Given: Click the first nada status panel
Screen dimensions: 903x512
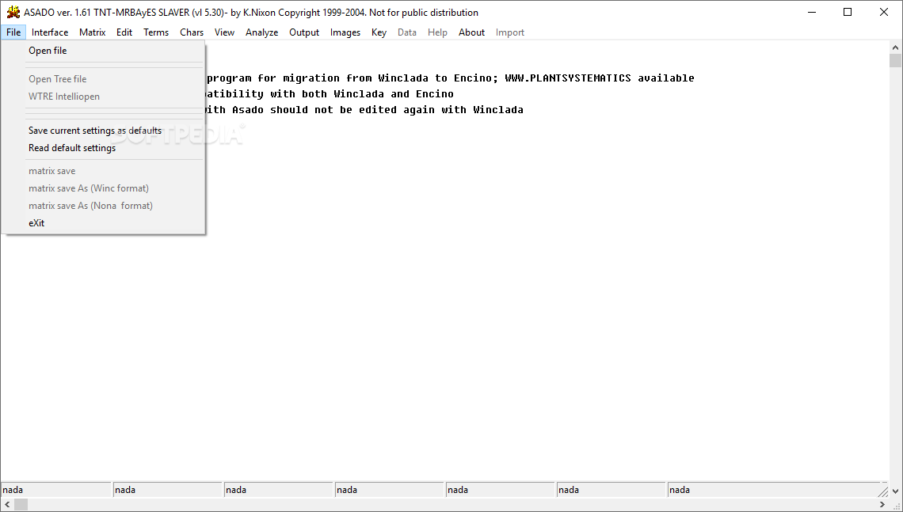Looking at the screenshot, I should [56, 490].
